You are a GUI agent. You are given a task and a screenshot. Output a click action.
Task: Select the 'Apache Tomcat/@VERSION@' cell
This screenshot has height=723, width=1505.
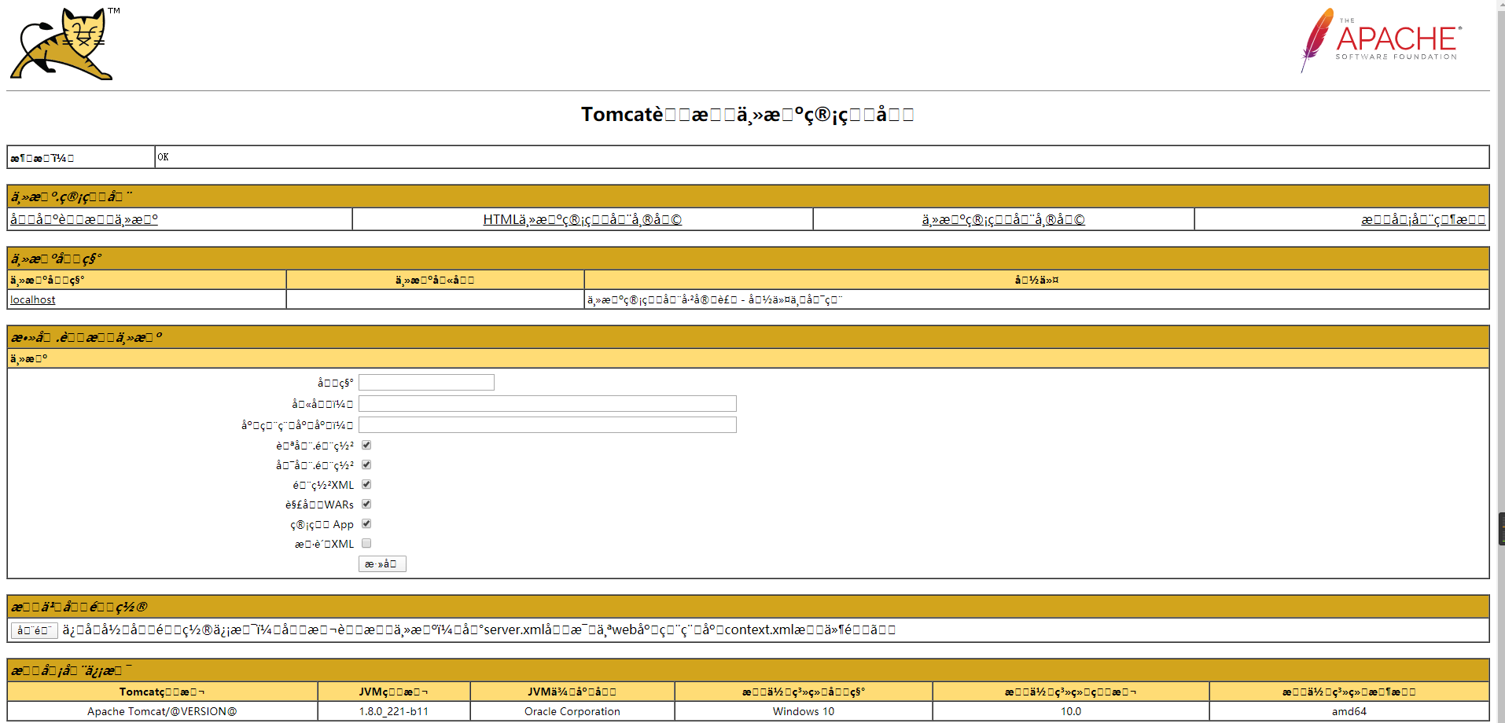pos(162,711)
